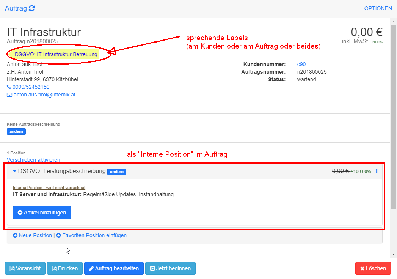Viewport: 397px width, 279px height.
Task: Delete the order with Löschen
Action: [x=373, y=268]
